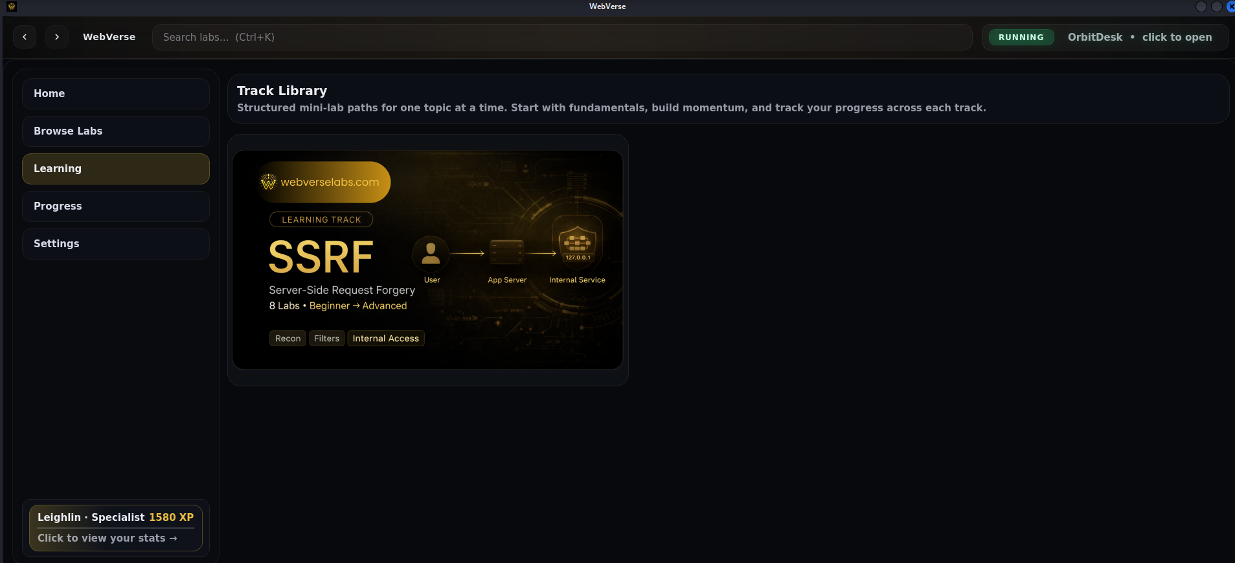The height and width of the screenshot is (563, 1235).
Task: Click to view your stats link
Action: [x=107, y=538]
